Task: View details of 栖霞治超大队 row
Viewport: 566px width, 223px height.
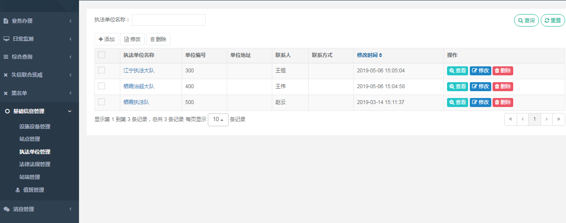Action: (x=457, y=86)
